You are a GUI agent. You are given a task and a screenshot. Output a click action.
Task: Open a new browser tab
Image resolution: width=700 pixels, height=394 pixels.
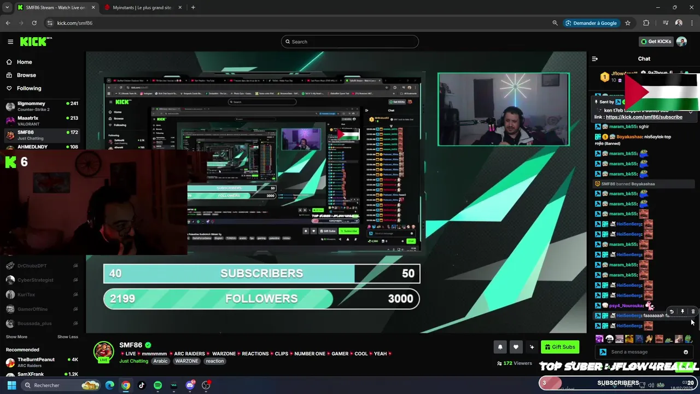point(193,8)
